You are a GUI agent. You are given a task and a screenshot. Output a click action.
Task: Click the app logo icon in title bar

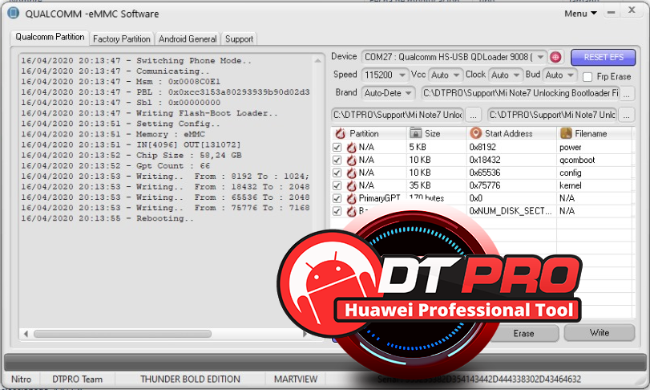click(x=13, y=13)
